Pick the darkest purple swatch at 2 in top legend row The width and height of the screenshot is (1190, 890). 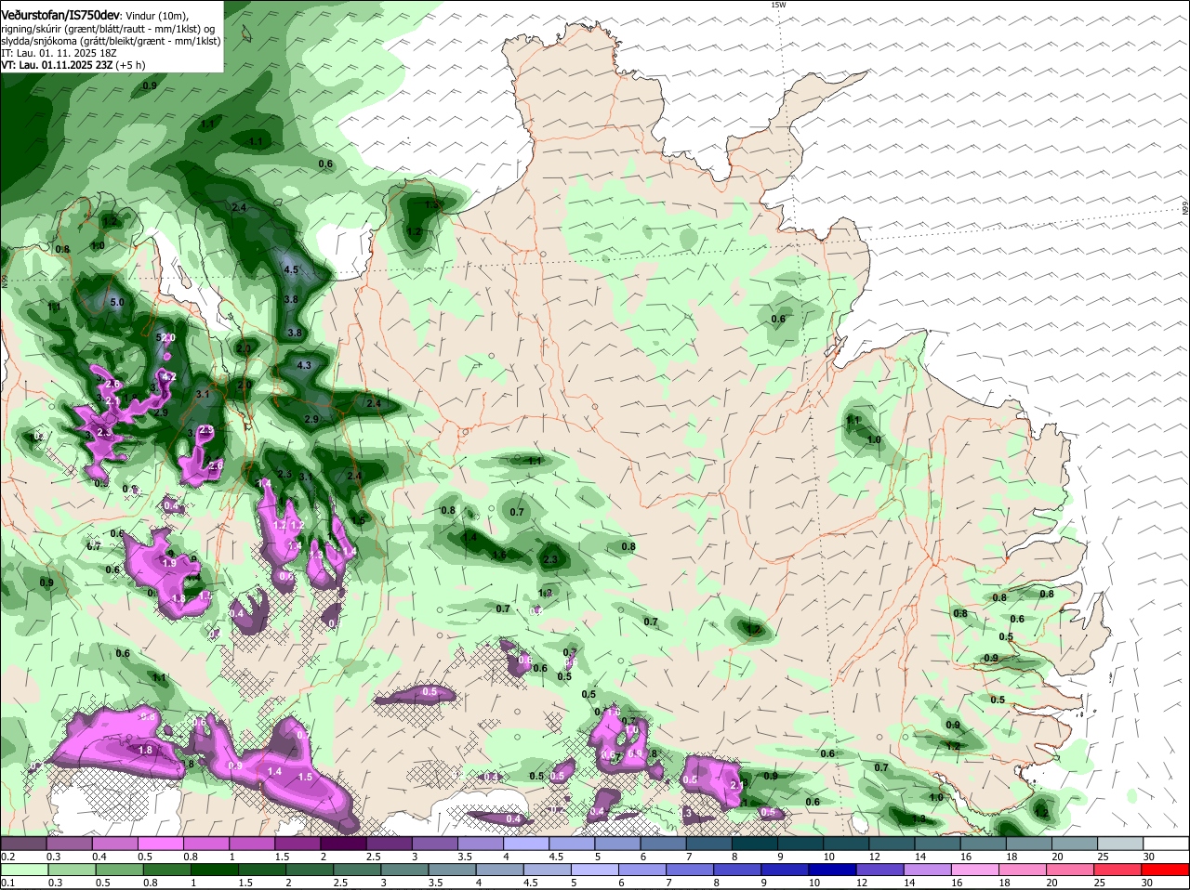(343, 844)
